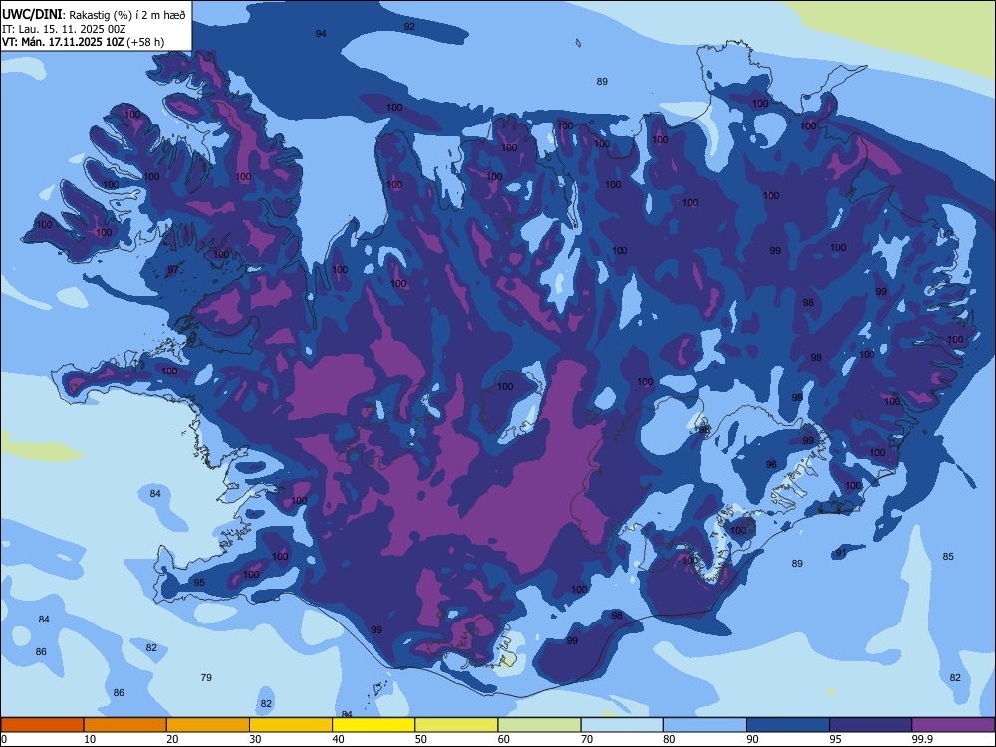Select the pale yellow 50–60 legend swatch
The width and height of the screenshot is (996, 747).
pos(456,725)
